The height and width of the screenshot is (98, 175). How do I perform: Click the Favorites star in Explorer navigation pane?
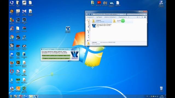tap(88, 20)
